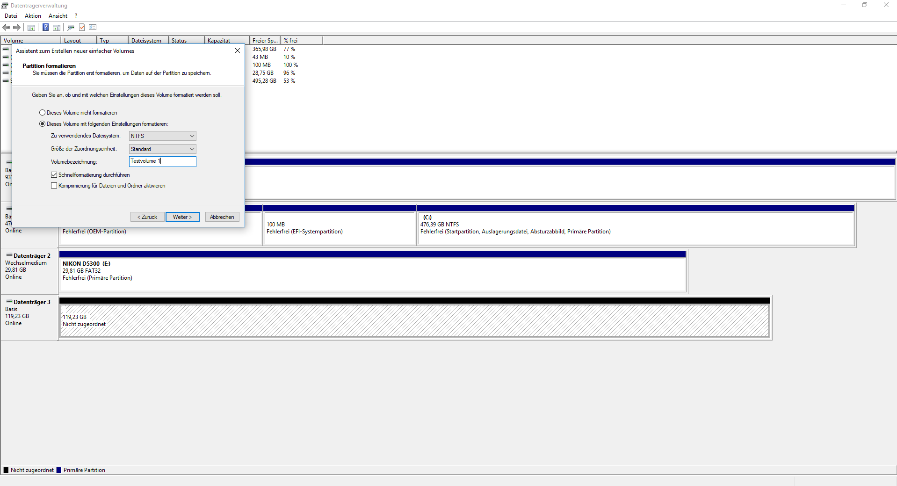Toggle 'Schnellformatierung durchführen' checkbox
The height and width of the screenshot is (486, 897).
click(x=90, y=175)
